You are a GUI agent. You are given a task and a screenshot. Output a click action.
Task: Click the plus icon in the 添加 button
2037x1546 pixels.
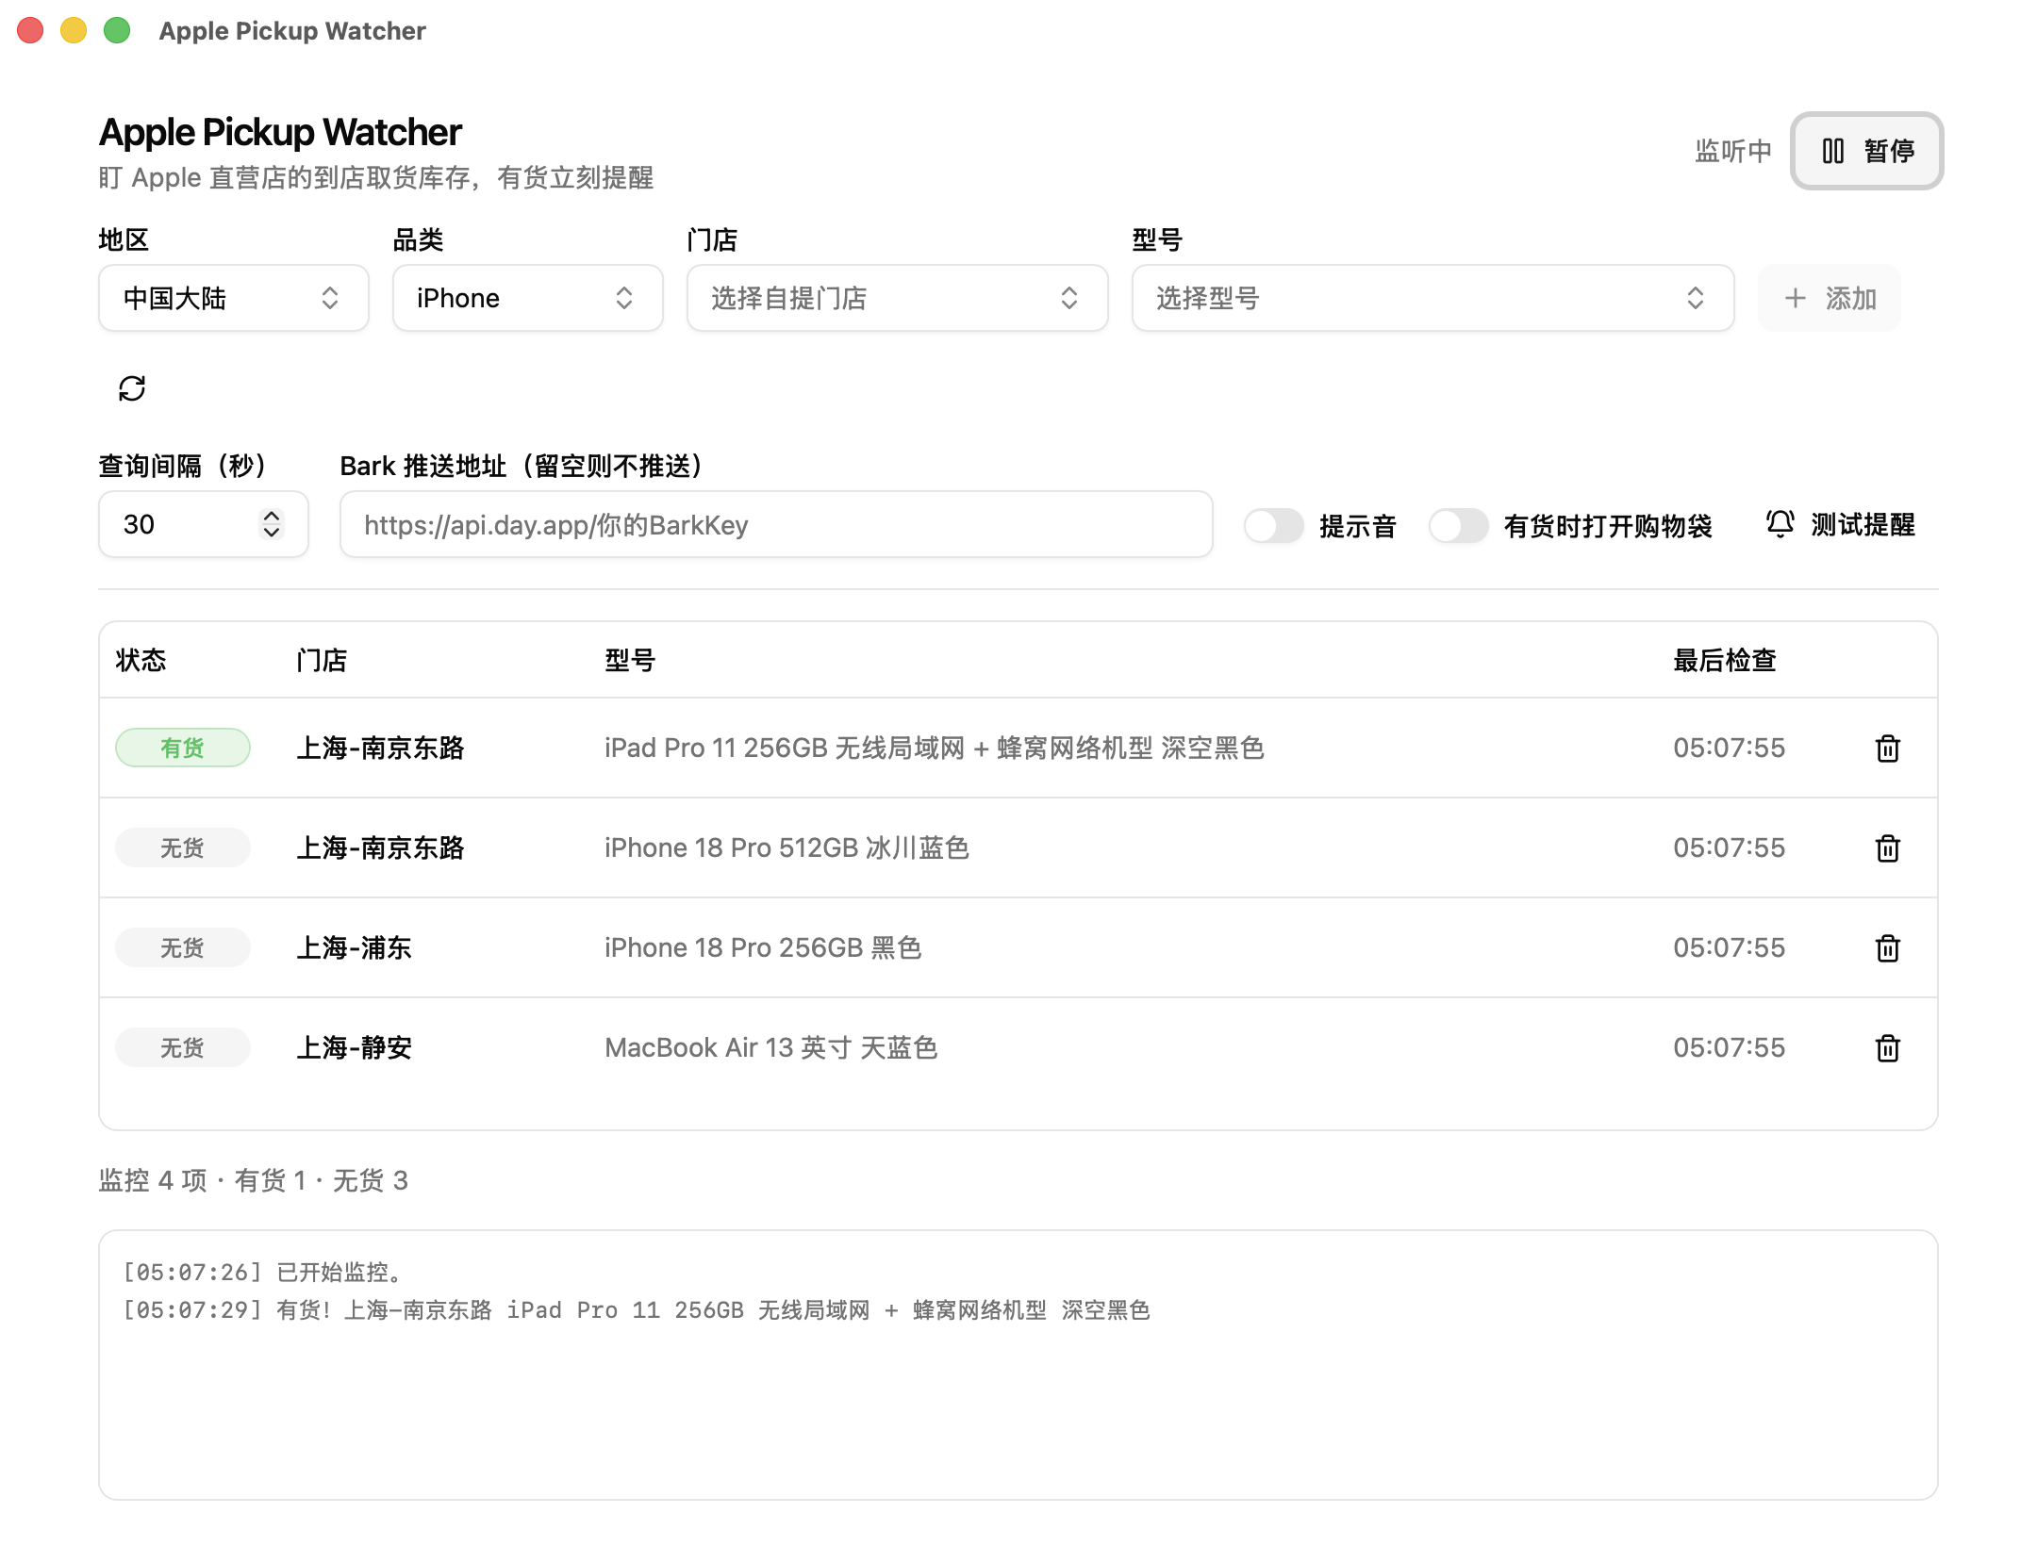pos(1795,299)
